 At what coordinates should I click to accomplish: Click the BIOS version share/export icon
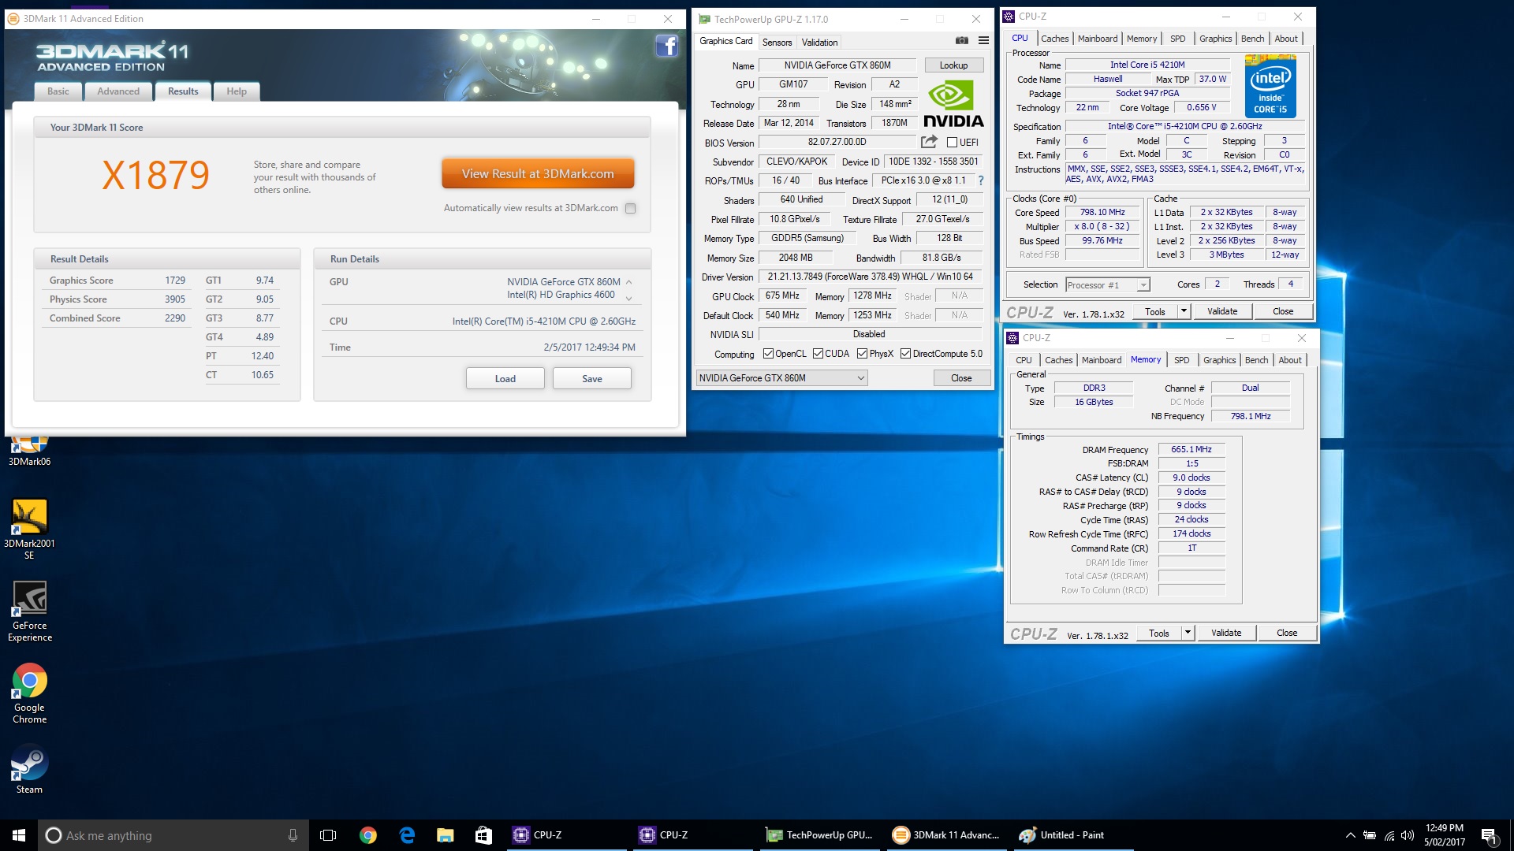[929, 142]
